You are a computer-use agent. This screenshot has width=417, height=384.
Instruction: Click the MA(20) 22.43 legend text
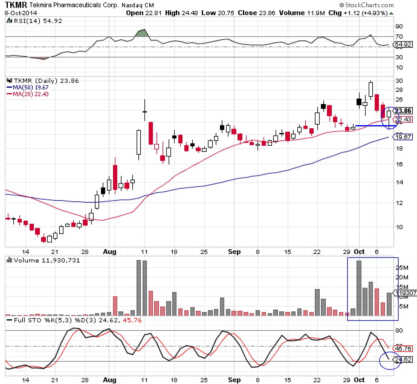point(31,94)
